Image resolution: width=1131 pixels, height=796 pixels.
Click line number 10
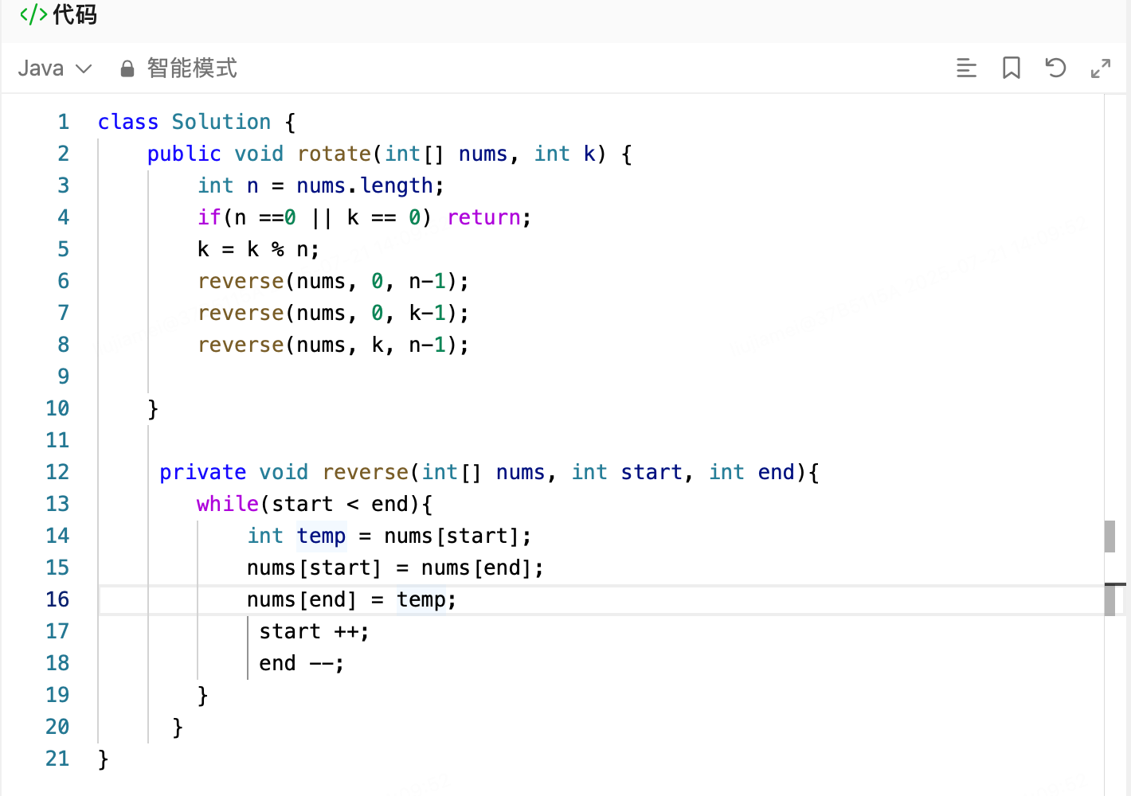[x=57, y=408]
